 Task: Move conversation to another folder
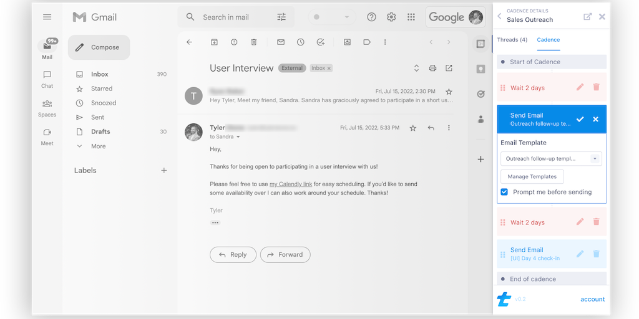pos(347,42)
